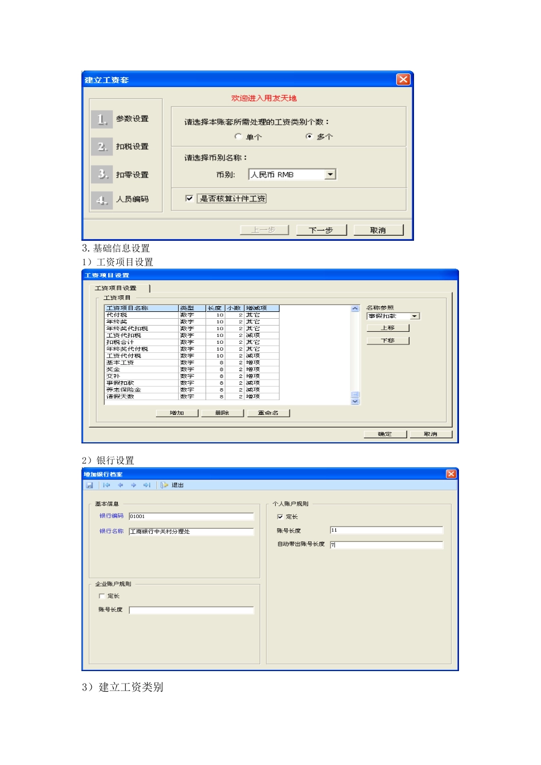Click the 删除 button

[x=222, y=413]
